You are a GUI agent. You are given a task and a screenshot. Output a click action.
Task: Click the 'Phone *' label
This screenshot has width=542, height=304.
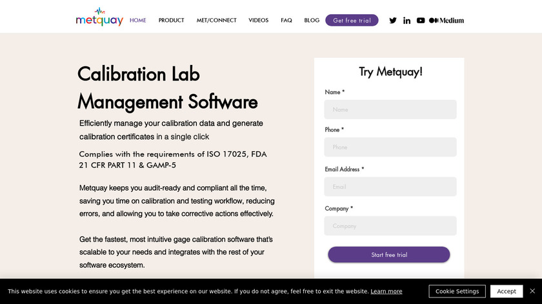[x=334, y=129]
